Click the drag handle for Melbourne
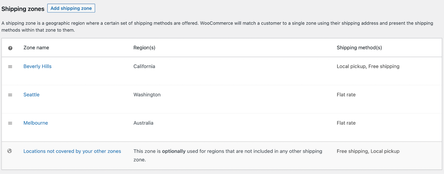The height and width of the screenshot is (174, 444). (x=10, y=123)
